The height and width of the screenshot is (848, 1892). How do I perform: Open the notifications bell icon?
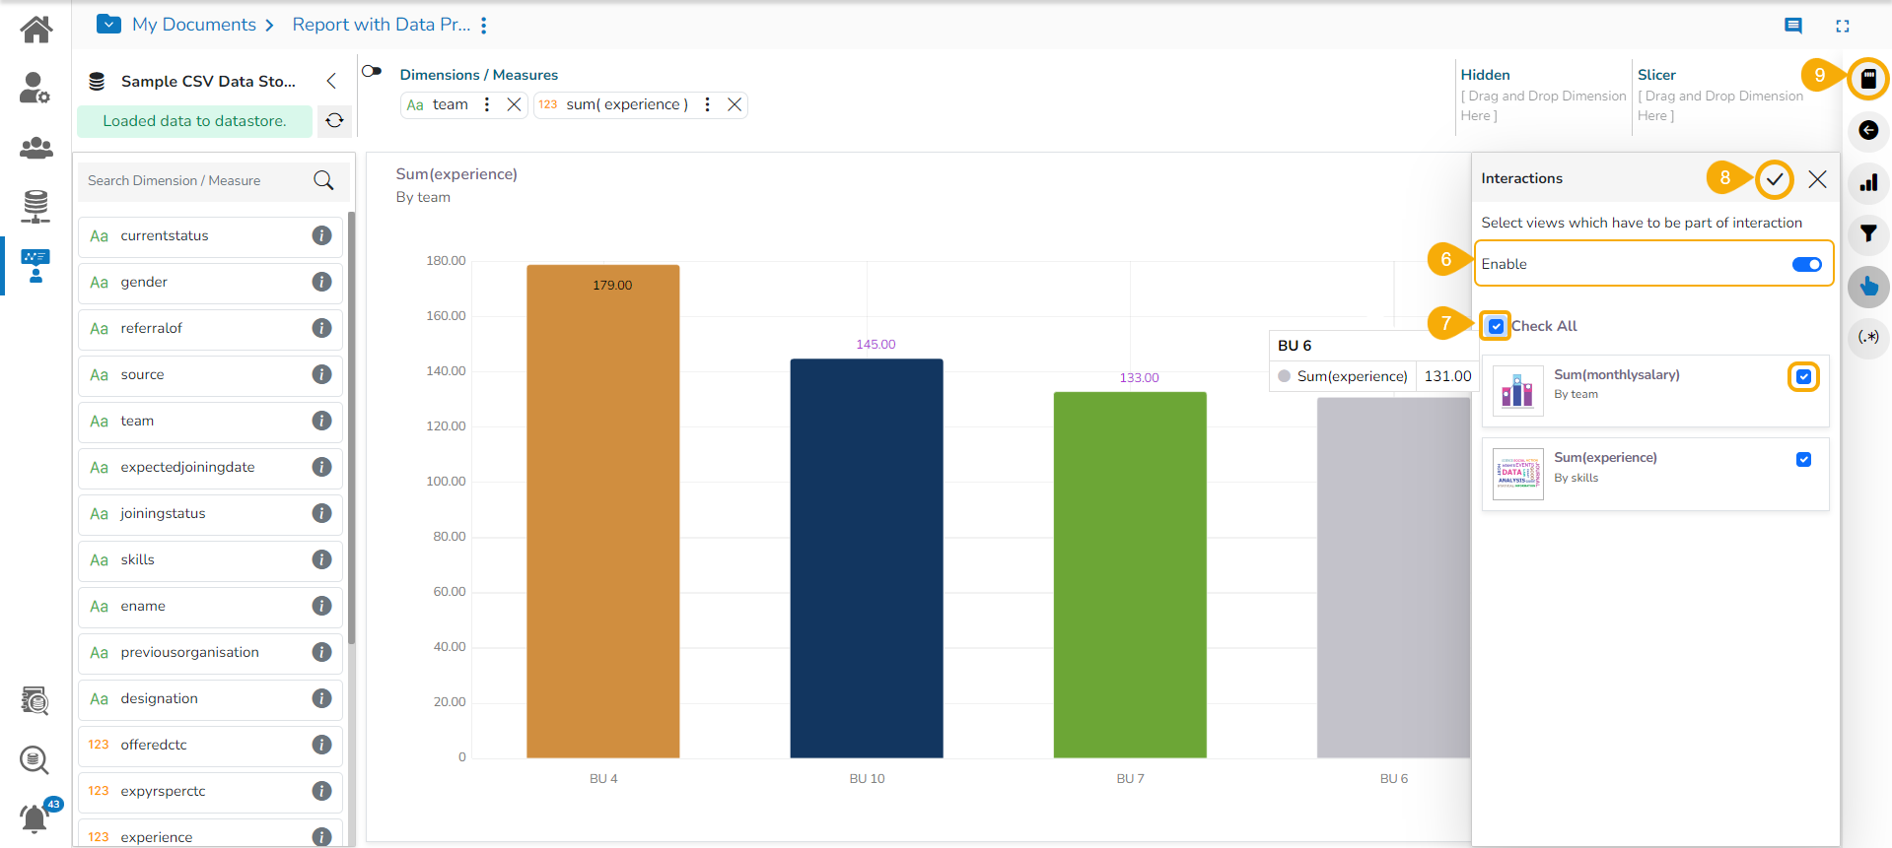coord(35,817)
